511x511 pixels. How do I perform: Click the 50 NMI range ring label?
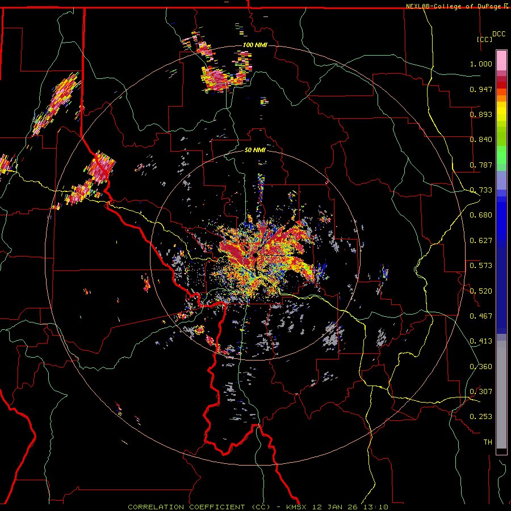(x=255, y=150)
